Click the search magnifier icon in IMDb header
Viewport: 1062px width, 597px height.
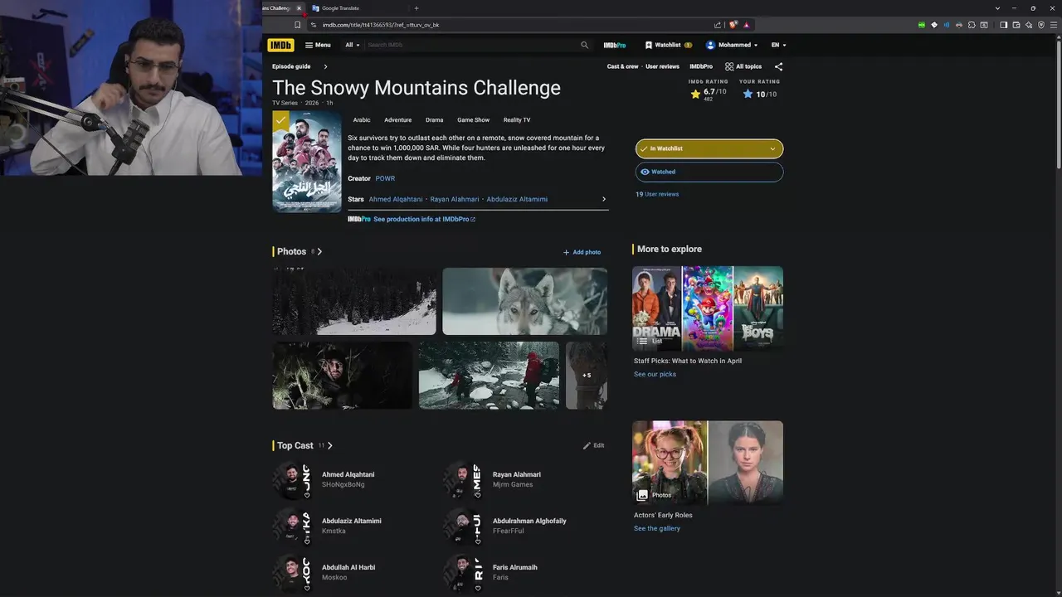584,45
